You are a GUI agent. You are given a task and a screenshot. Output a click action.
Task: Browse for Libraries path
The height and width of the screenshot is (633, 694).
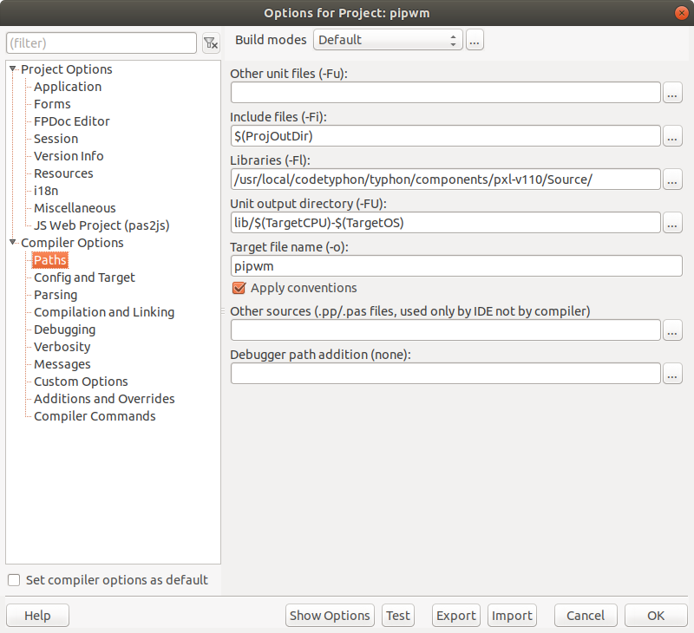coord(672,179)
